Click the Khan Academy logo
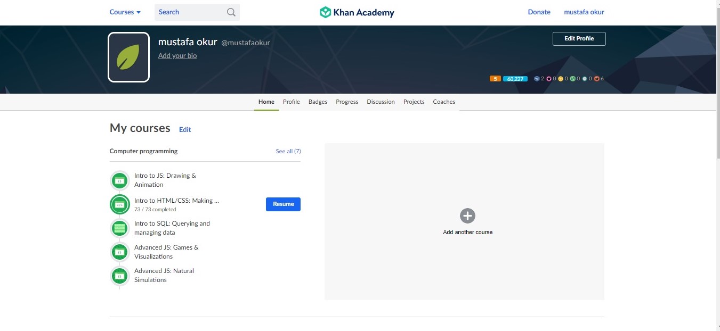This screenshot has height=331, width=720. tap(357, 12)
